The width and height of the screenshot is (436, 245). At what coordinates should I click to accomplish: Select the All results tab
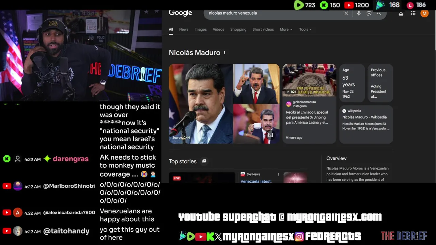coord(171,30)
